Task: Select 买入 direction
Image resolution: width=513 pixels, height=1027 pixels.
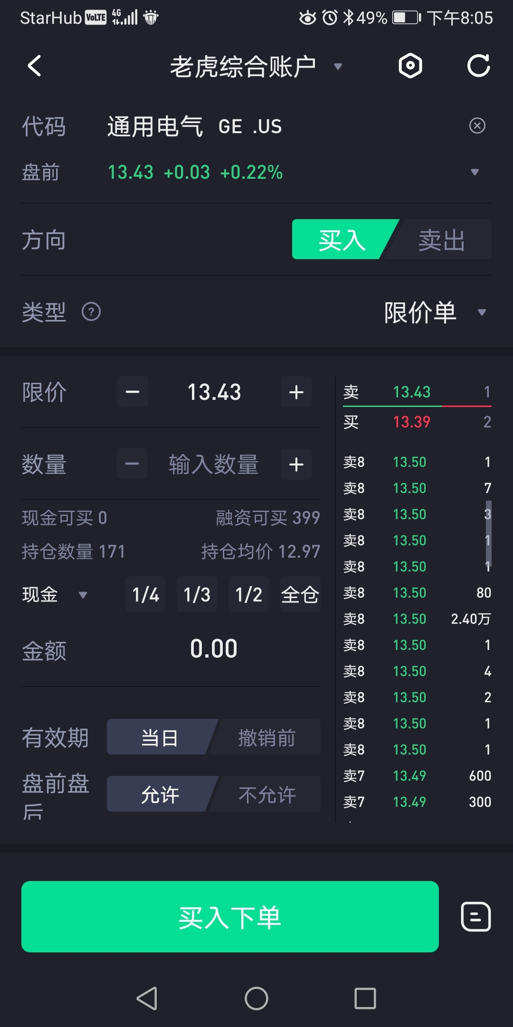Action: tap(342, 240)
